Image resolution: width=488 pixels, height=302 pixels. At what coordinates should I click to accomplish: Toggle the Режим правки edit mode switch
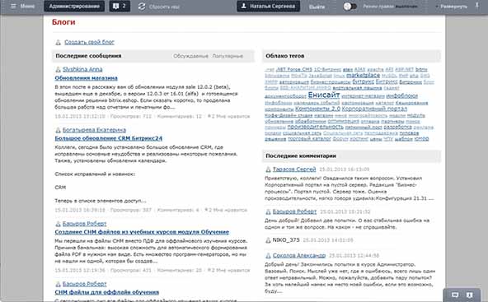(x=350, y=7)
